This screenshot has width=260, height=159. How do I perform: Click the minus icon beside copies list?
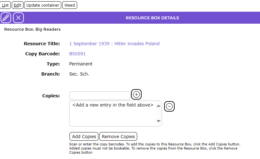[x=169, y=106]
